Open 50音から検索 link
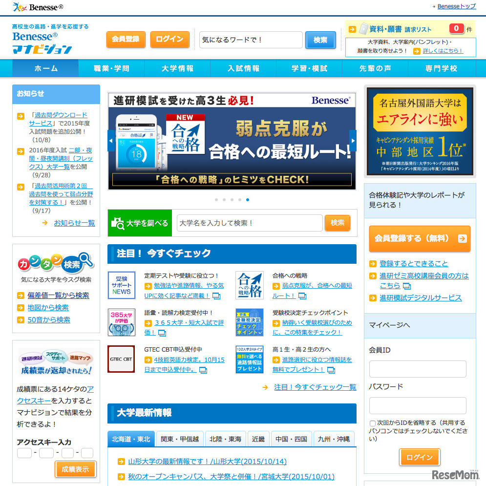Screen dimensions: 486x486 click(49, 319)
